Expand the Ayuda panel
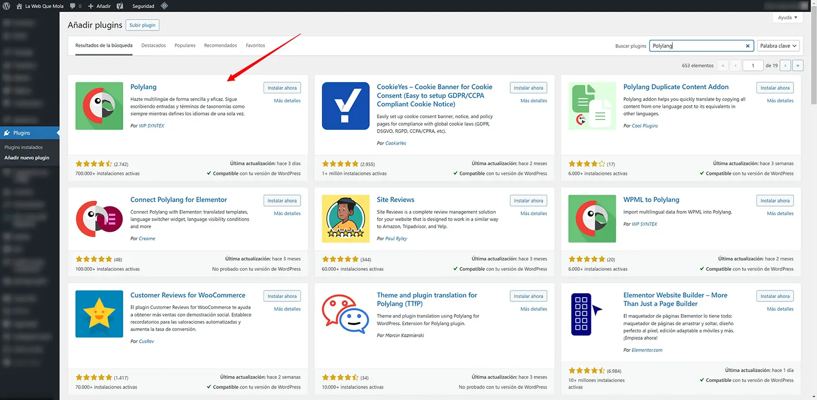The width and height of the screenshot is (817, 400). coord(786,17)
